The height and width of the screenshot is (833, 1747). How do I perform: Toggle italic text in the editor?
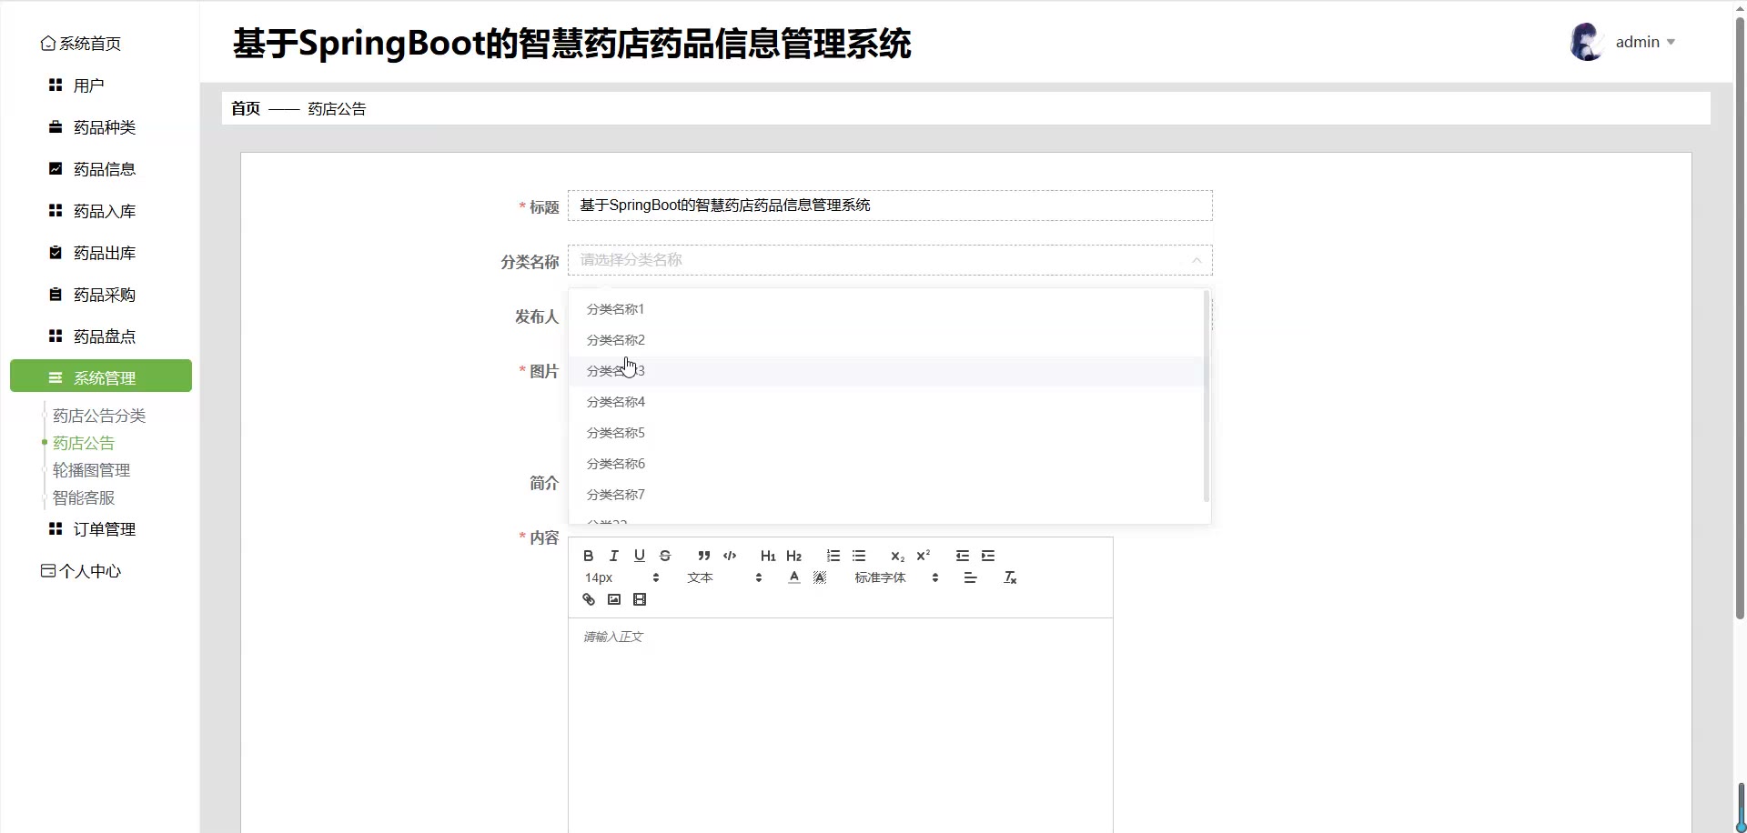click(x=613, y=556)
